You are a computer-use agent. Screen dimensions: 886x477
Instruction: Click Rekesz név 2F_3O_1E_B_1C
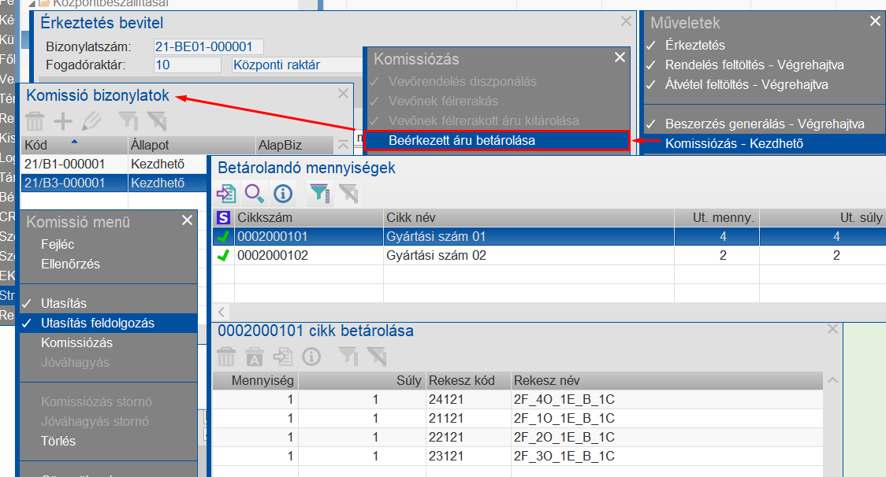667,456
